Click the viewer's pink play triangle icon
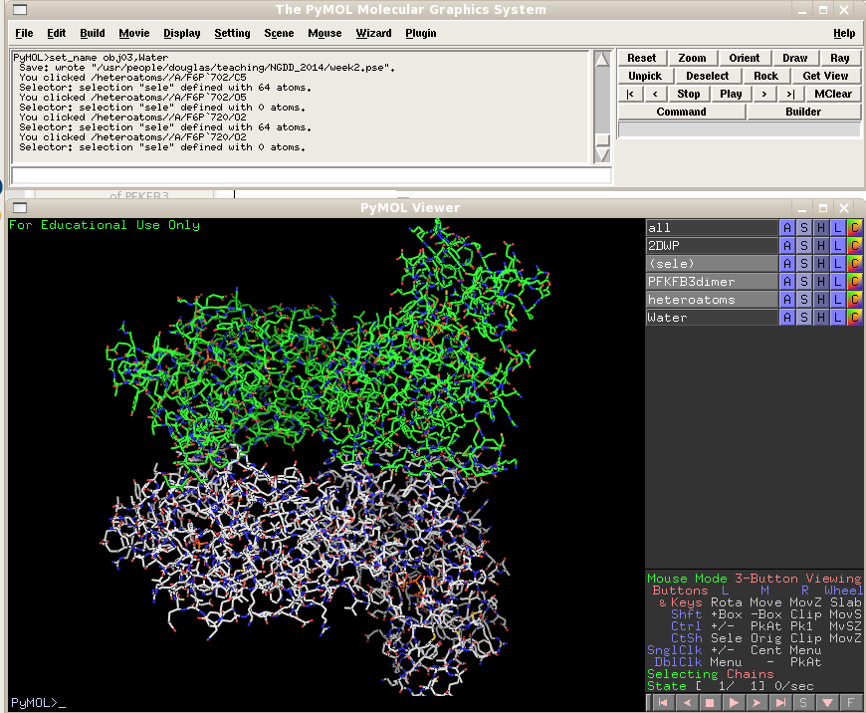This screenshot has height=713, width=866. [x=734, y=703]
